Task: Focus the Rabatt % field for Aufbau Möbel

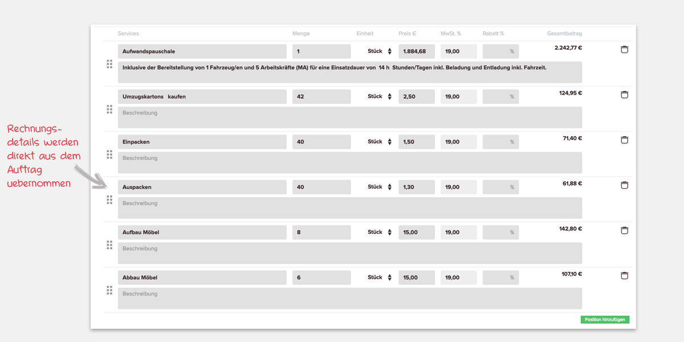Action: (x=500, y=232)
